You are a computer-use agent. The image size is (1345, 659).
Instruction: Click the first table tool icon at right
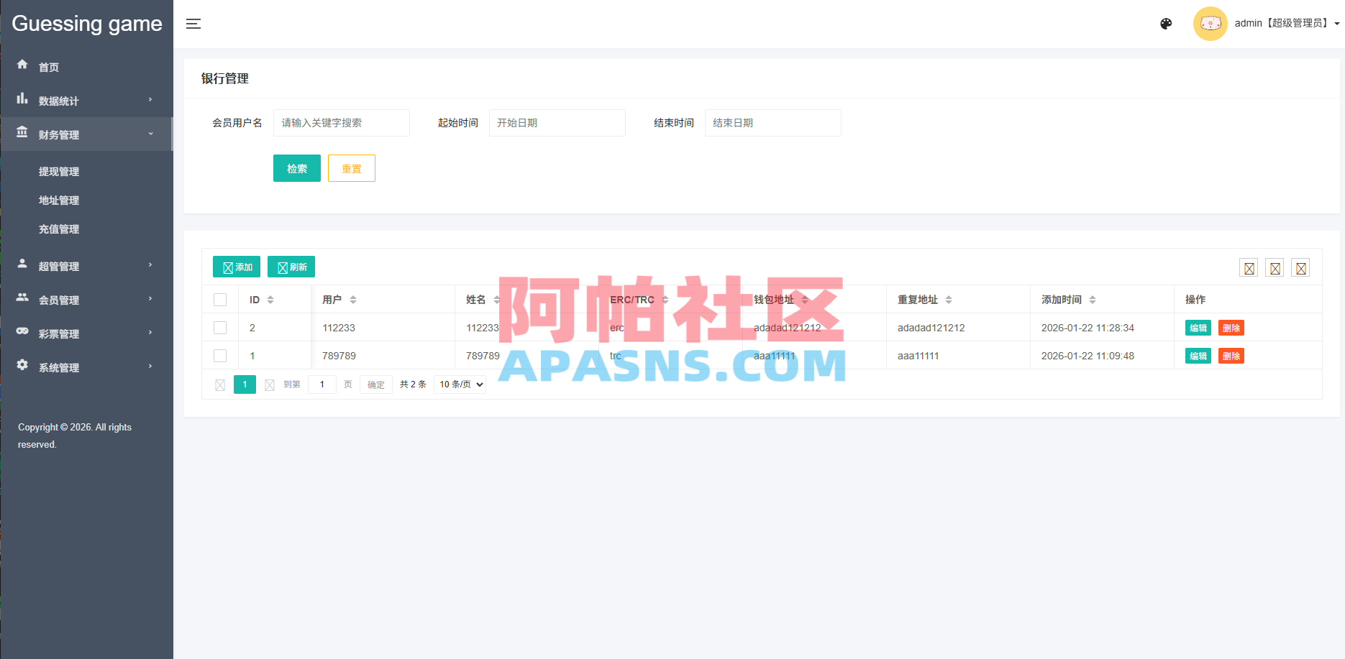pos(1249,268)
